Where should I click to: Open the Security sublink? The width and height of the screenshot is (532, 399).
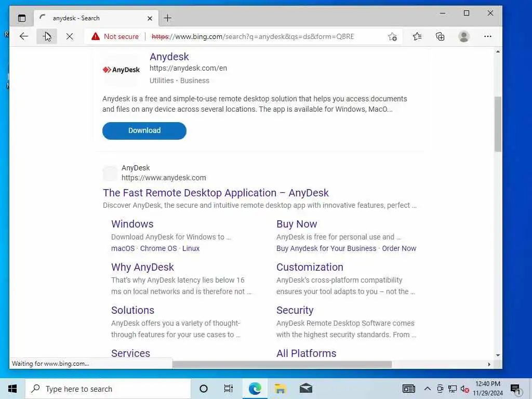pos(295,310)
